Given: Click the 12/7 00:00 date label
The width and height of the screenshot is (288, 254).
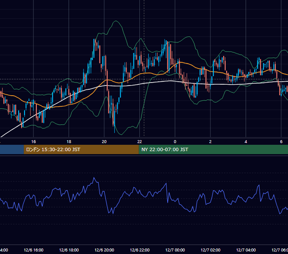Looking at the screenshot, I should pos(175,250).
